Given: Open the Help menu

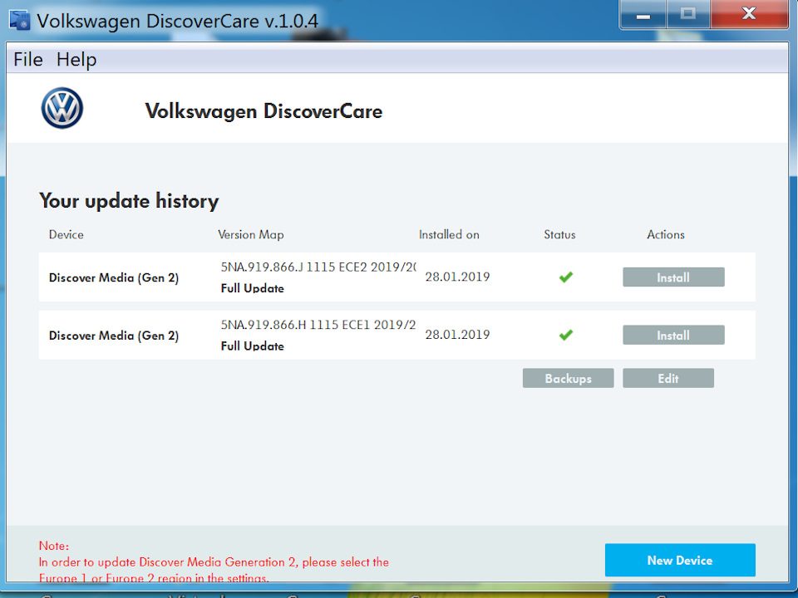Looking at the screenshot, I should pyautogui.click(x=76, y=60).
